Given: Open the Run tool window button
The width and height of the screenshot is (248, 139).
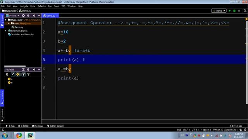Looking at the screenshot, I should point(10,126).
